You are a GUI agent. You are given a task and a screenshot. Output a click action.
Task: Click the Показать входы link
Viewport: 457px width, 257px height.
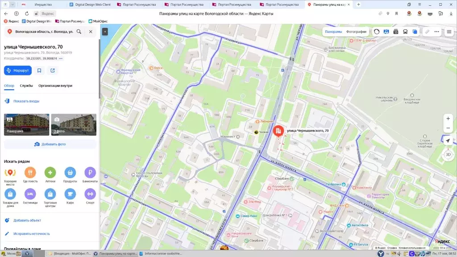pos(26,101)
